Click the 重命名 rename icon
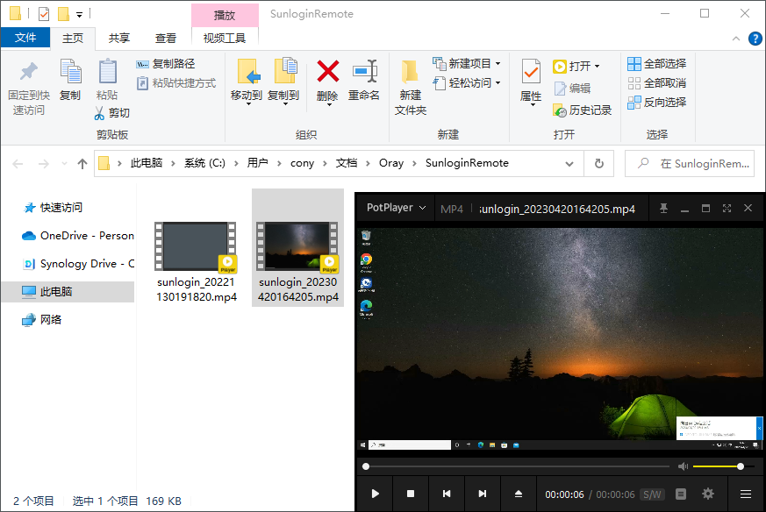Image resolution: width=766 pixels, height=512 pixels. pos(364,80)
